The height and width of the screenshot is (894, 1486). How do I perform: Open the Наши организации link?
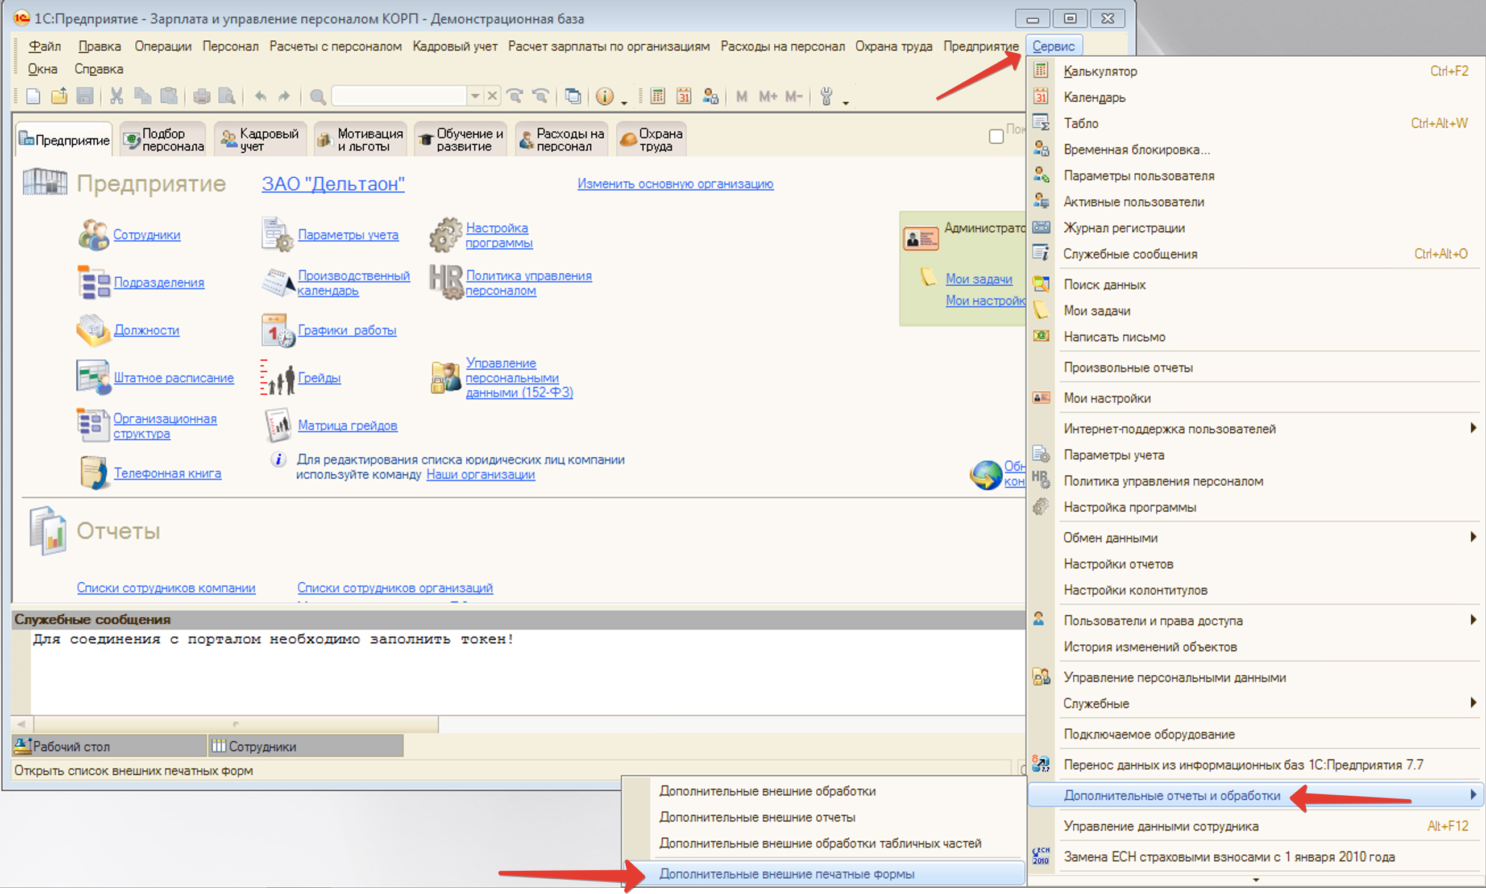480,475
